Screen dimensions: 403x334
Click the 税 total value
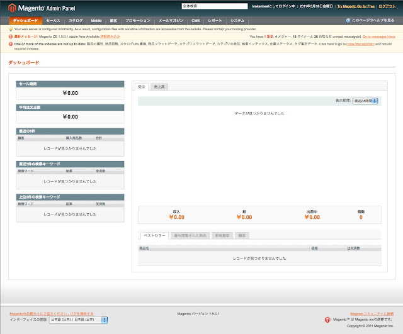point(244,217)
